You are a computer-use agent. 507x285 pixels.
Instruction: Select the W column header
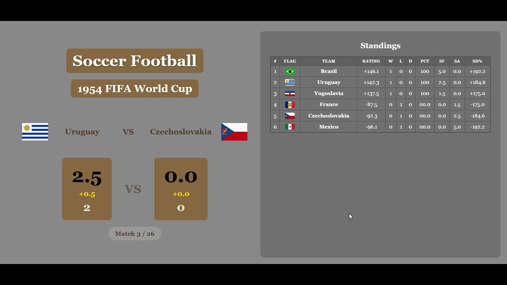[x=391, y=61]
